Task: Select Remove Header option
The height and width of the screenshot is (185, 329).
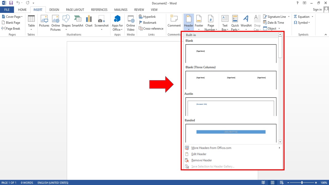Action: coord(202,160)
